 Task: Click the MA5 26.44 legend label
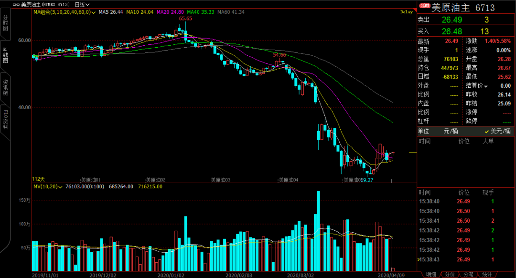tap(111, 12)
